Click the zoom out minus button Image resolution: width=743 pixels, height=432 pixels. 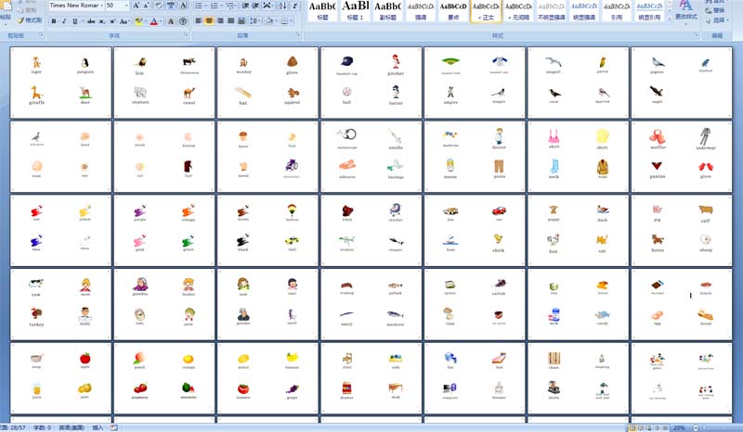pos(696,428)
